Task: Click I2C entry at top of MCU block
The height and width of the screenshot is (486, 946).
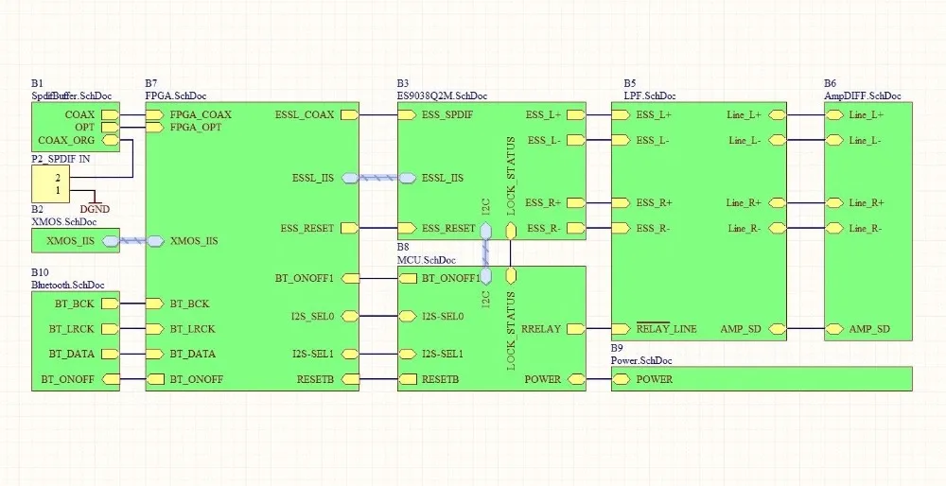Action: tap(485, 275)
